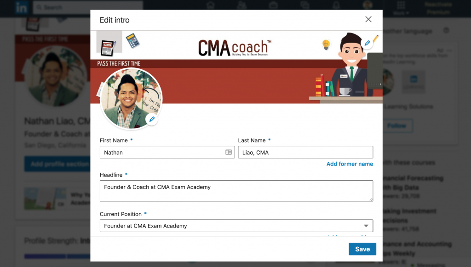Click the Headline label
Viewport: 471px width, 267px height.
click(111, 175)
